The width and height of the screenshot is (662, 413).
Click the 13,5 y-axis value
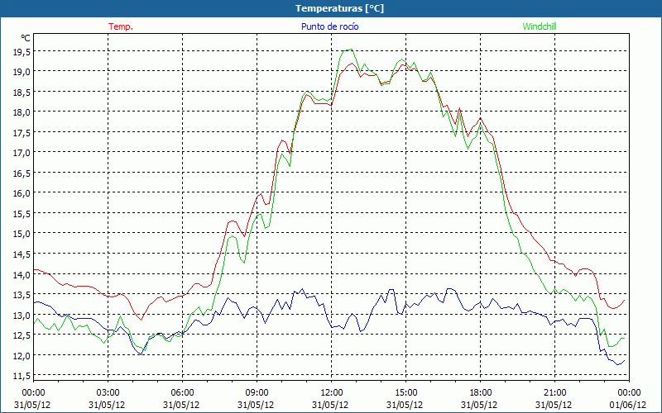coord(22,295)
